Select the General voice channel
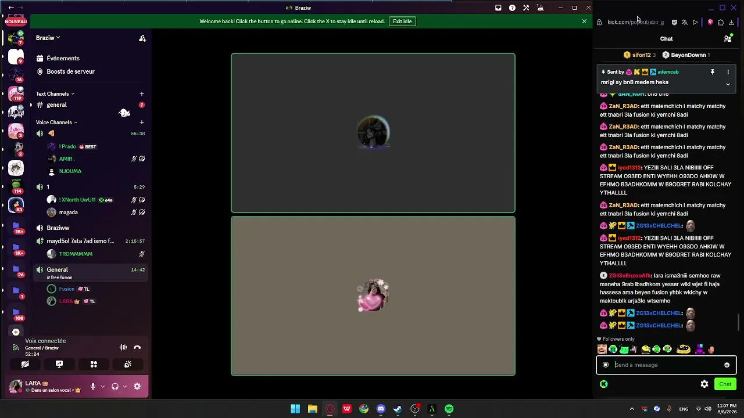The image size is (744, 418). pyautogui.click(x=90, y=272)
